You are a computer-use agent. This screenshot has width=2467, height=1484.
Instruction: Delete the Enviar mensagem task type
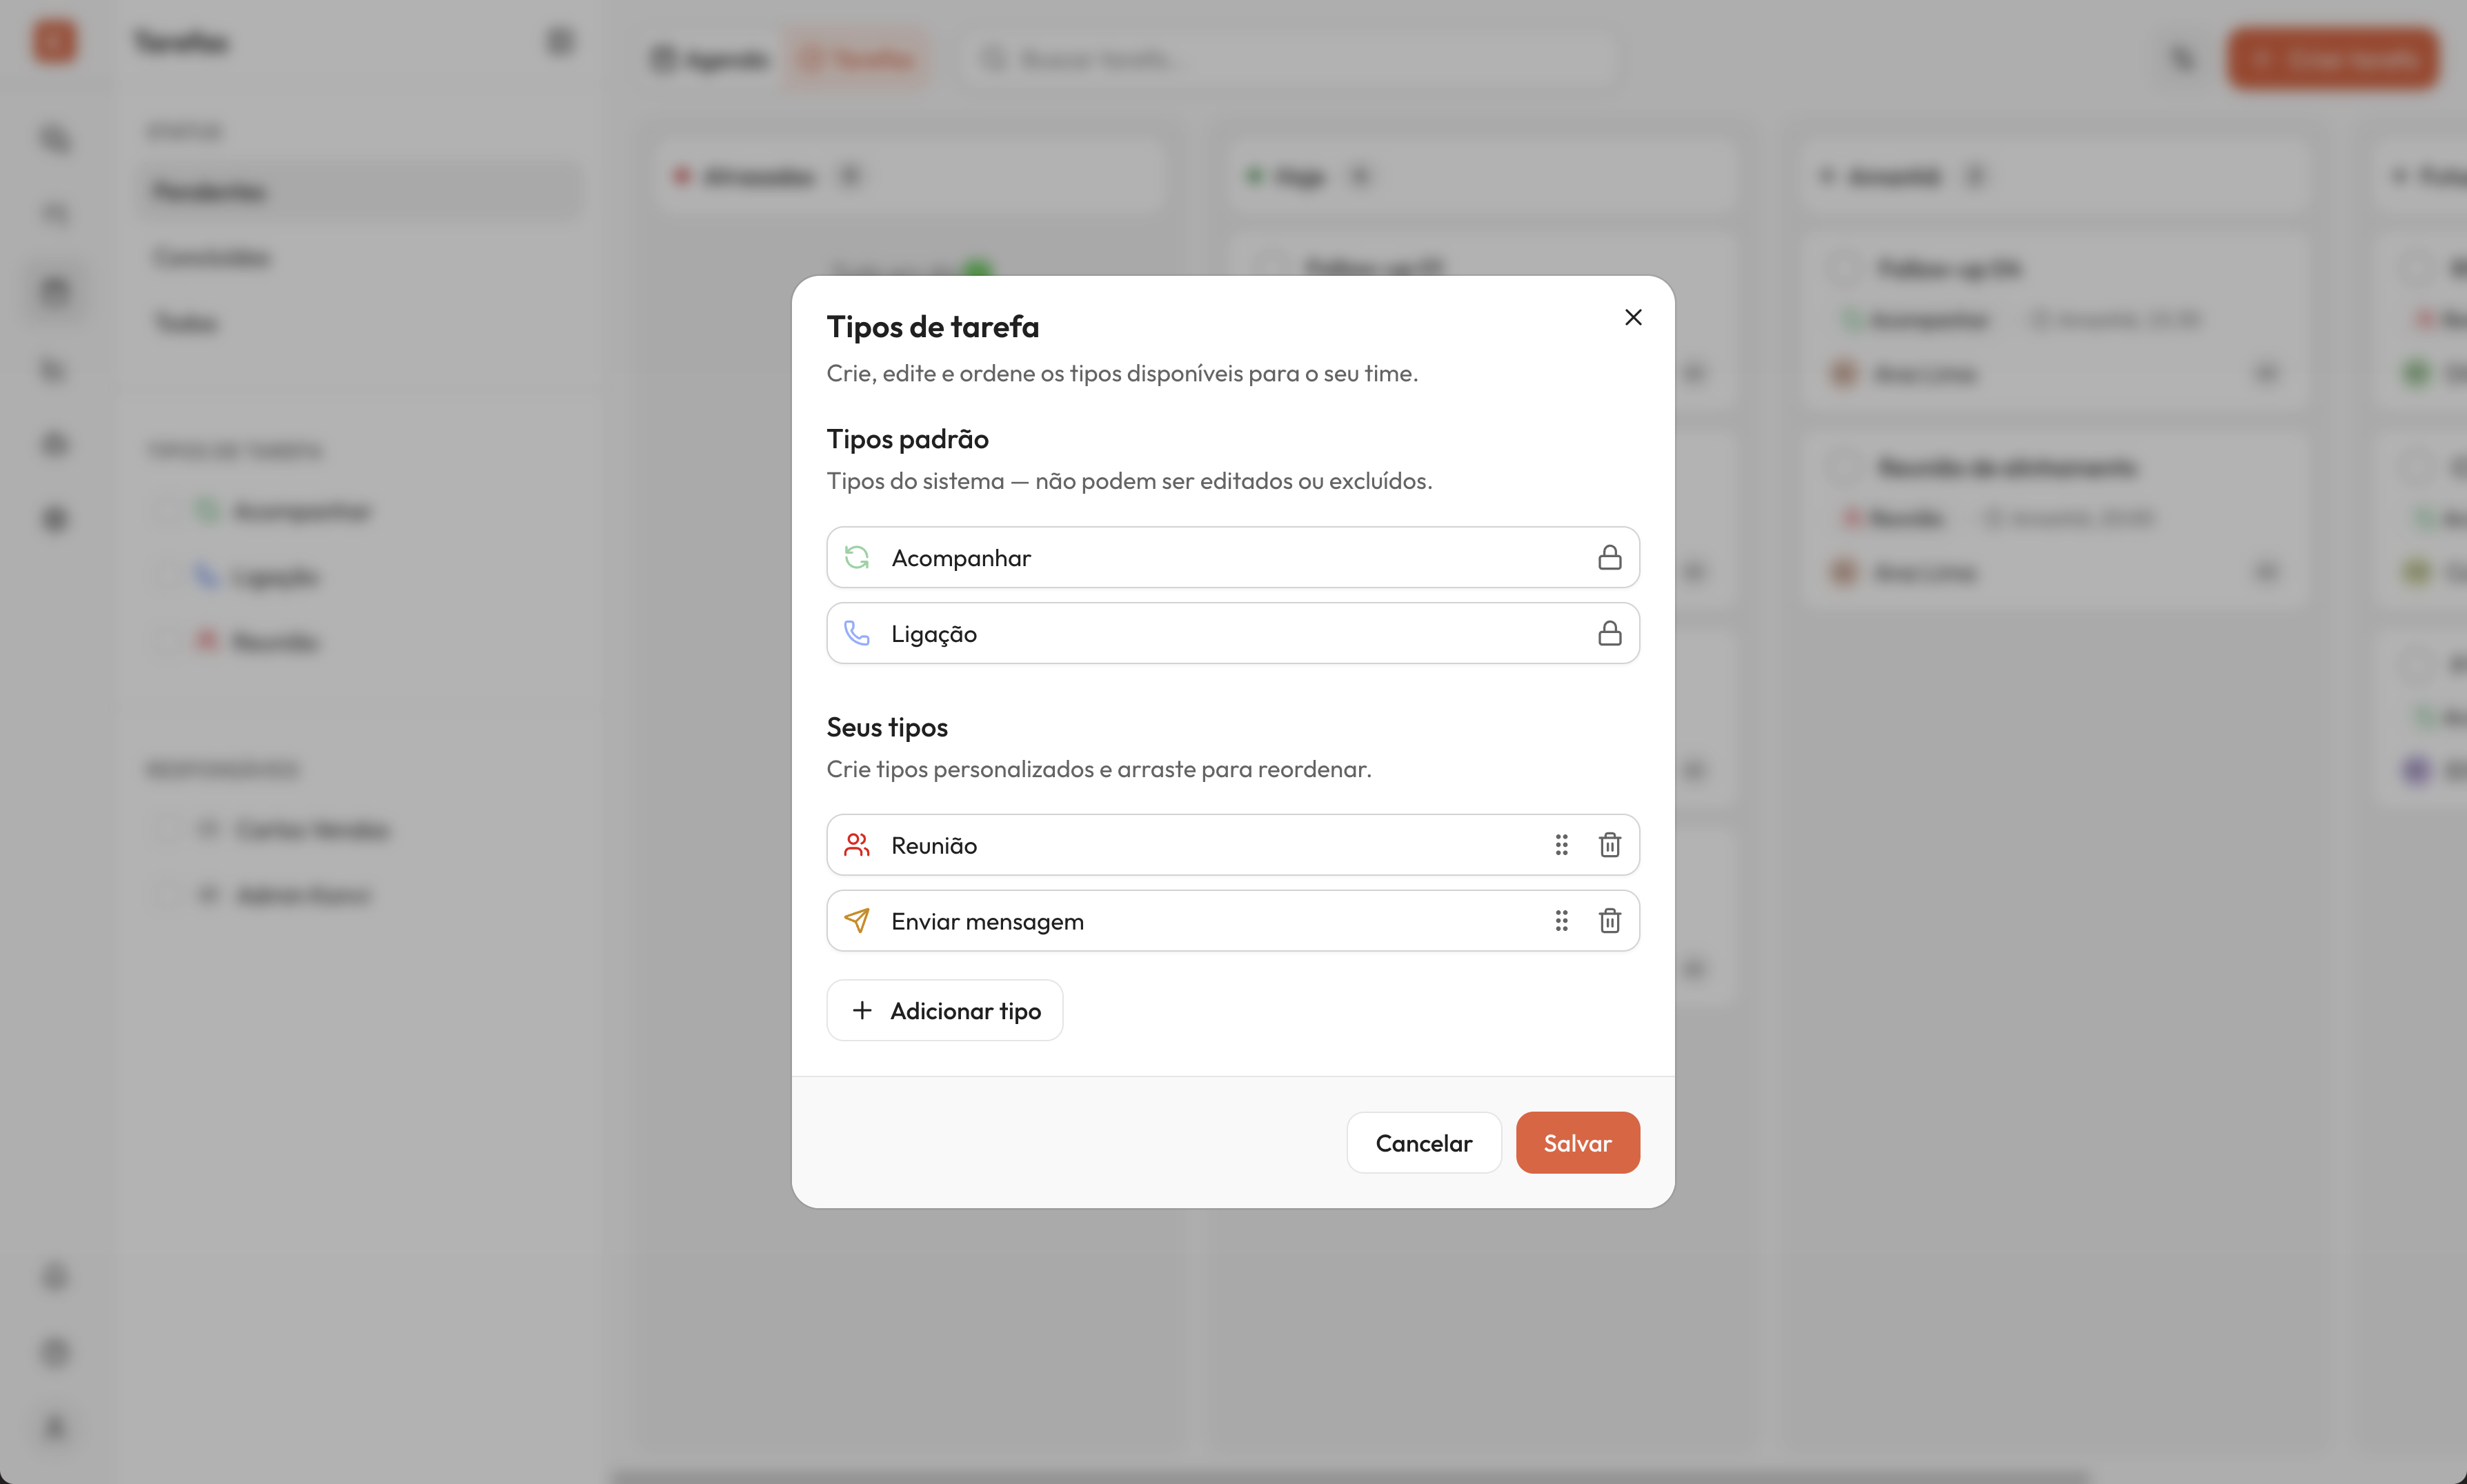pyautogui.click(x=1609, y=921)
